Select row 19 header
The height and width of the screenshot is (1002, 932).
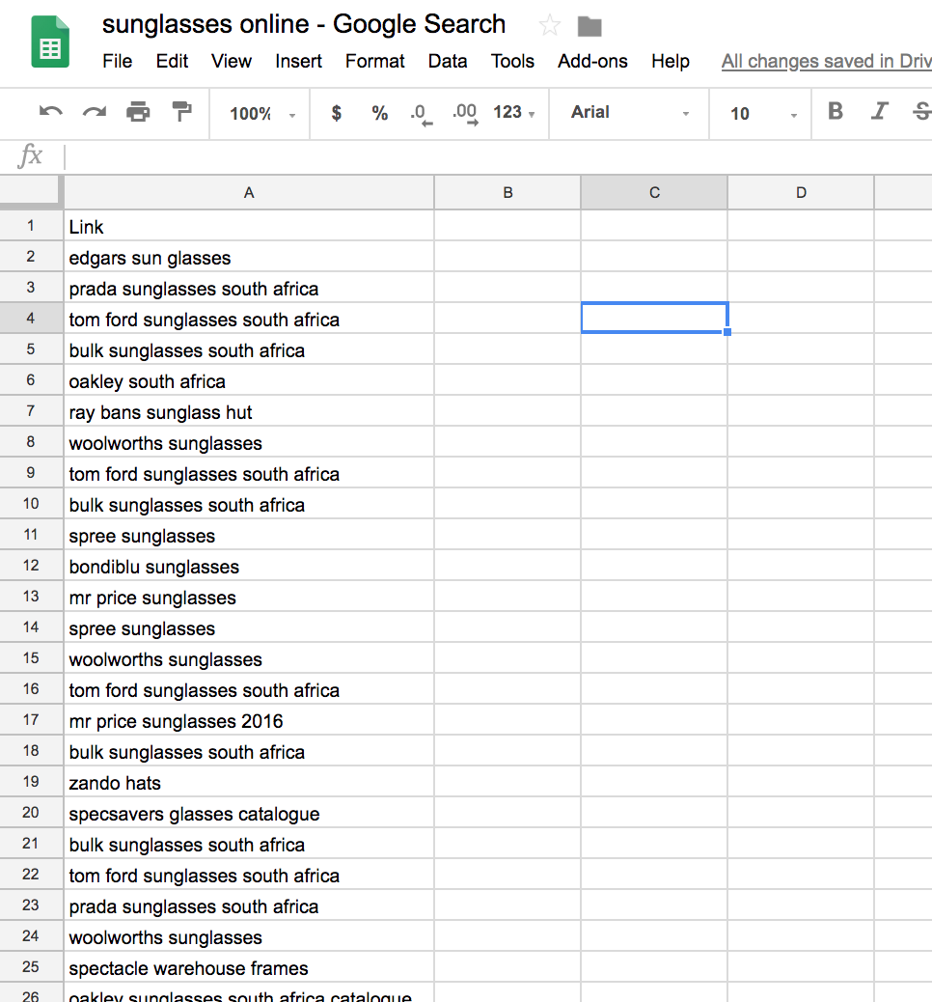pyautogui.click(x=31, y=782)
